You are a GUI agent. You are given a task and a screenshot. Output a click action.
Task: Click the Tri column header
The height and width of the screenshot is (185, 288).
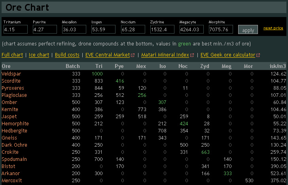[99, 66]
